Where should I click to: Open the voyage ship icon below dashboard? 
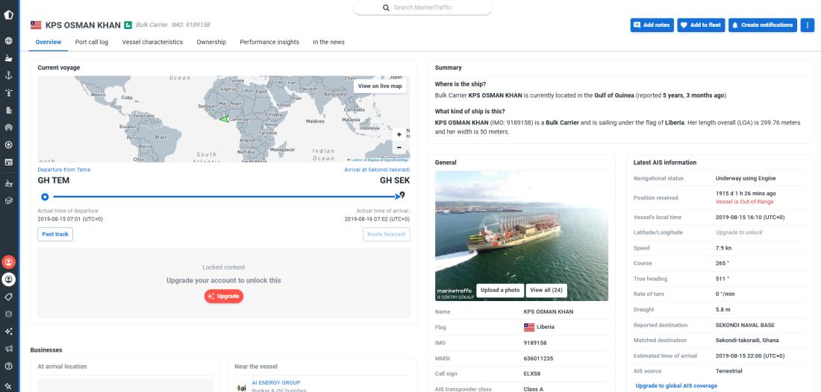[8, 183]
